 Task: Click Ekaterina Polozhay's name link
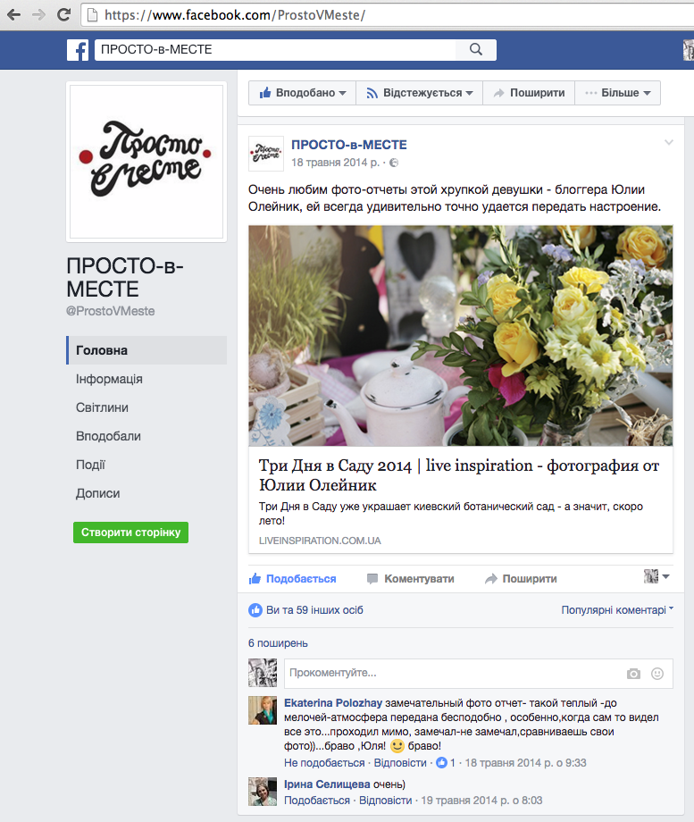point(333,703)
